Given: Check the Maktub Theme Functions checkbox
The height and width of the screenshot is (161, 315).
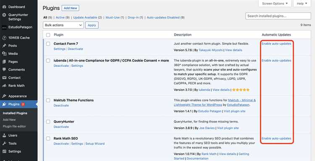Looking at the screenshot, I should (x=48, y=100).
